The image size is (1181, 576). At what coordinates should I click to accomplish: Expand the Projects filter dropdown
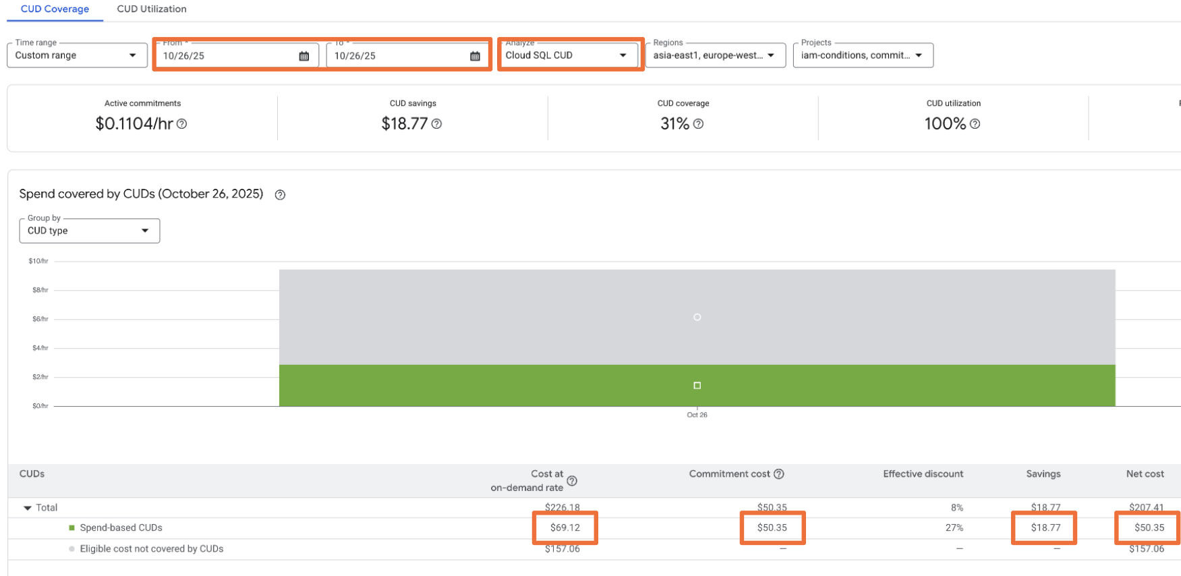tap(862, 55)
